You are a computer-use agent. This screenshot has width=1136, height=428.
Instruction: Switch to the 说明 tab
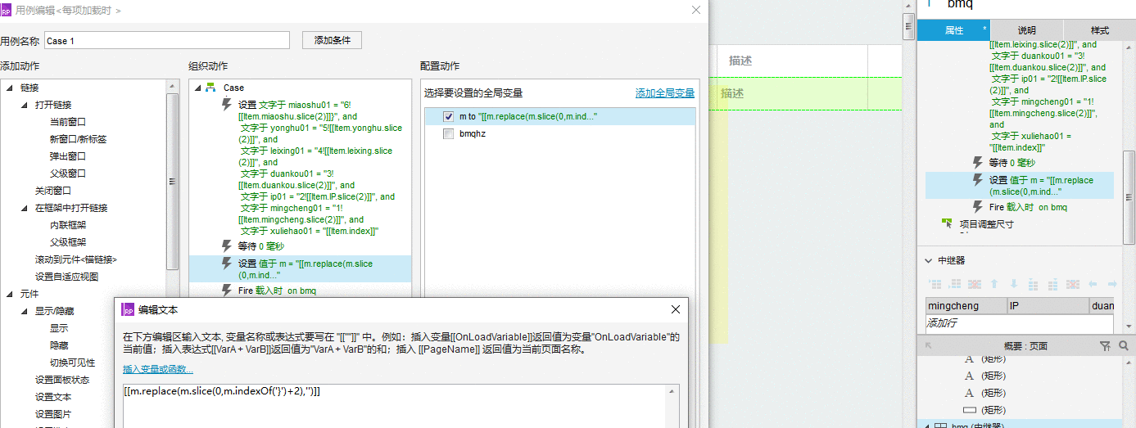tap(1026, 30)
